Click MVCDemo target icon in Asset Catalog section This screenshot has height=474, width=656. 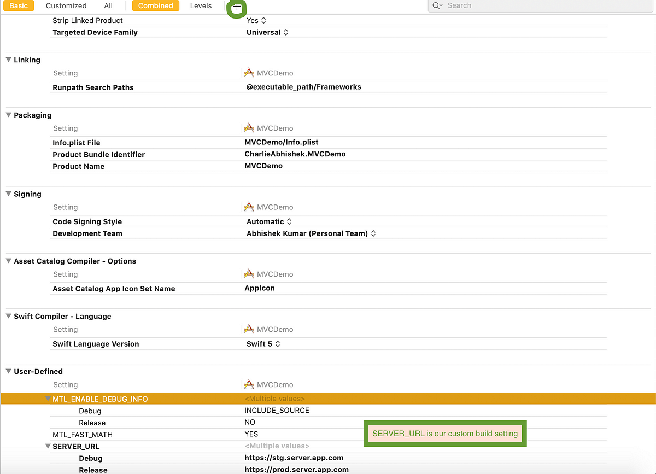click(249, 274)
